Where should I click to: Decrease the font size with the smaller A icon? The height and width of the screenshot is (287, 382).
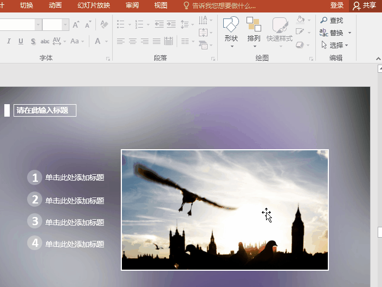click(88, 24)
